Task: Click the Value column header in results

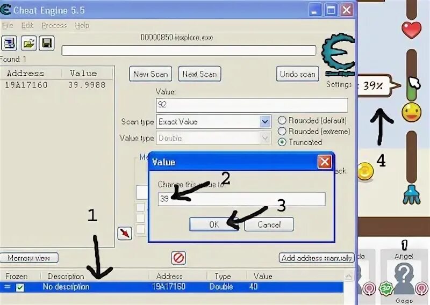Action: 83,73
